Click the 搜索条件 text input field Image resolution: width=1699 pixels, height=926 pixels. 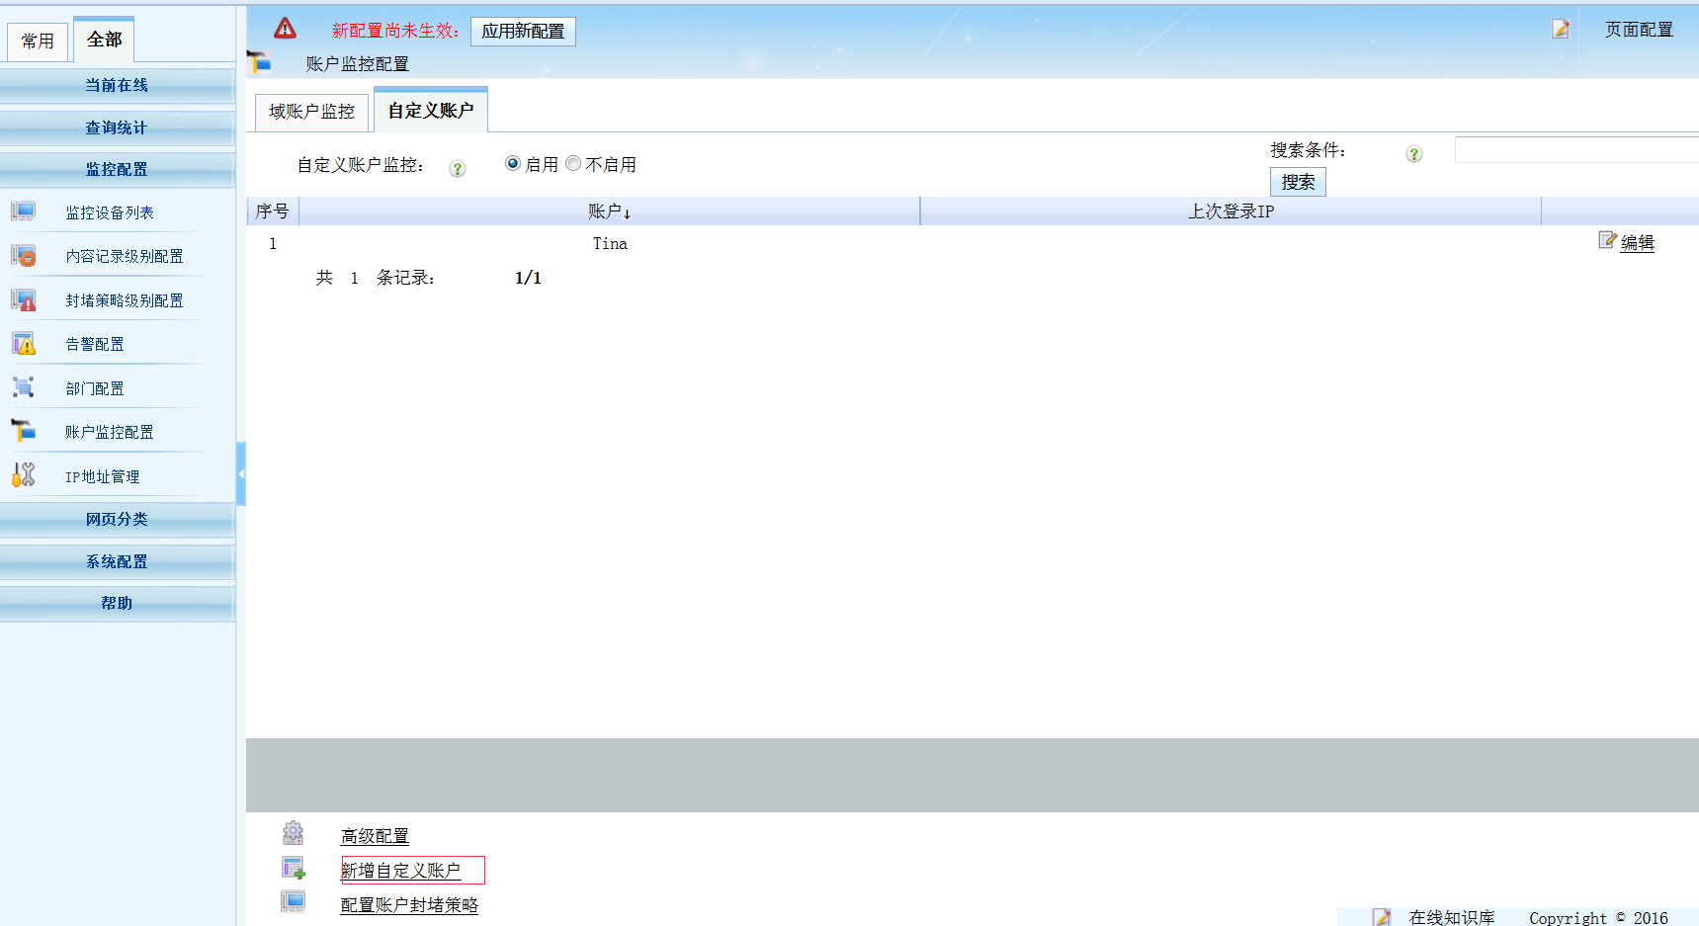point(1575,150)
